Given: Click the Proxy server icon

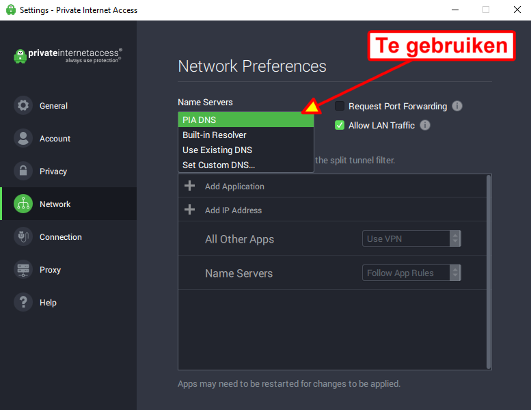Looking at the screenshot, I should 23,269.
